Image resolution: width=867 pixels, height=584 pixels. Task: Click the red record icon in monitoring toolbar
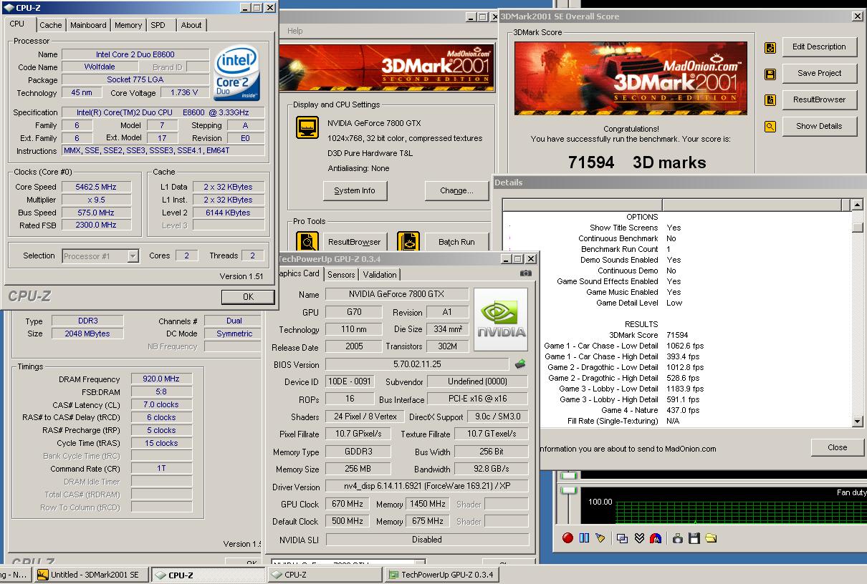click(567, 538)
